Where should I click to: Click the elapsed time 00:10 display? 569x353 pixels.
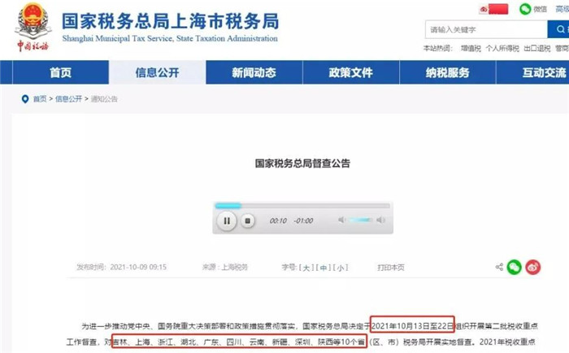click(x=278, y=220)
